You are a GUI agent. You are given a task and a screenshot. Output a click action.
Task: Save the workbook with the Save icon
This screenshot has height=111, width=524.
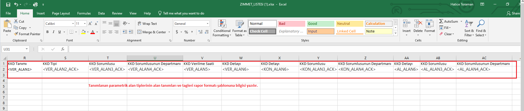[8, 4]
